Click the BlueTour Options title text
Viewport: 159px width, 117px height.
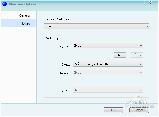[x=23, y=4]
